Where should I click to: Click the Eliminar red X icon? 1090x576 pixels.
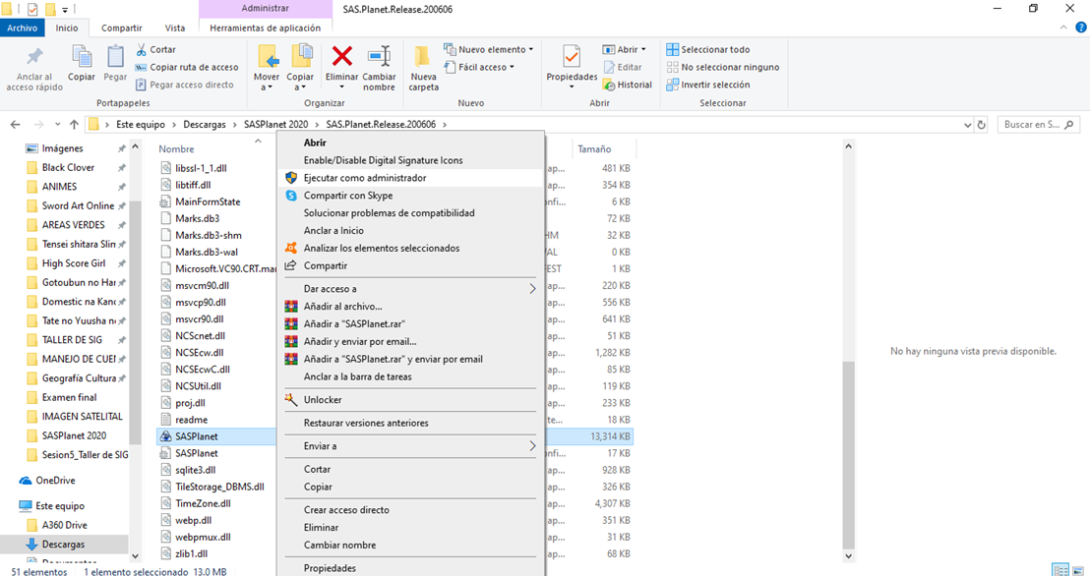click(341, 56)
